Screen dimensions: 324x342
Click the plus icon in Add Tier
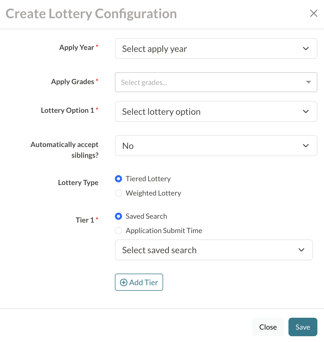pyautogui.click(x=123, y=282)
